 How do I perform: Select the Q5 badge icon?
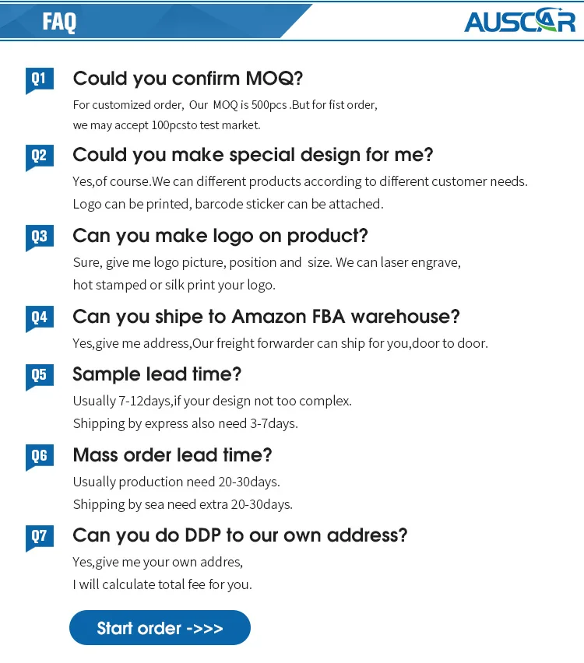pyautogui.click(x=39, y=375)
